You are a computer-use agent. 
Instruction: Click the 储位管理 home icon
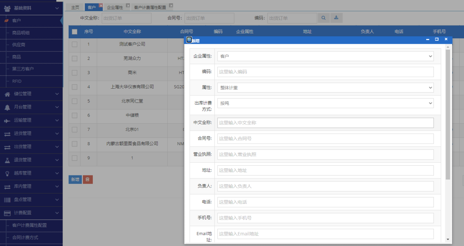(7, 94)
